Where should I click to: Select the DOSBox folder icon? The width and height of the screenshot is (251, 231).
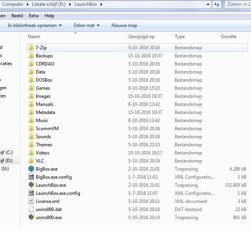click(31, 80)
